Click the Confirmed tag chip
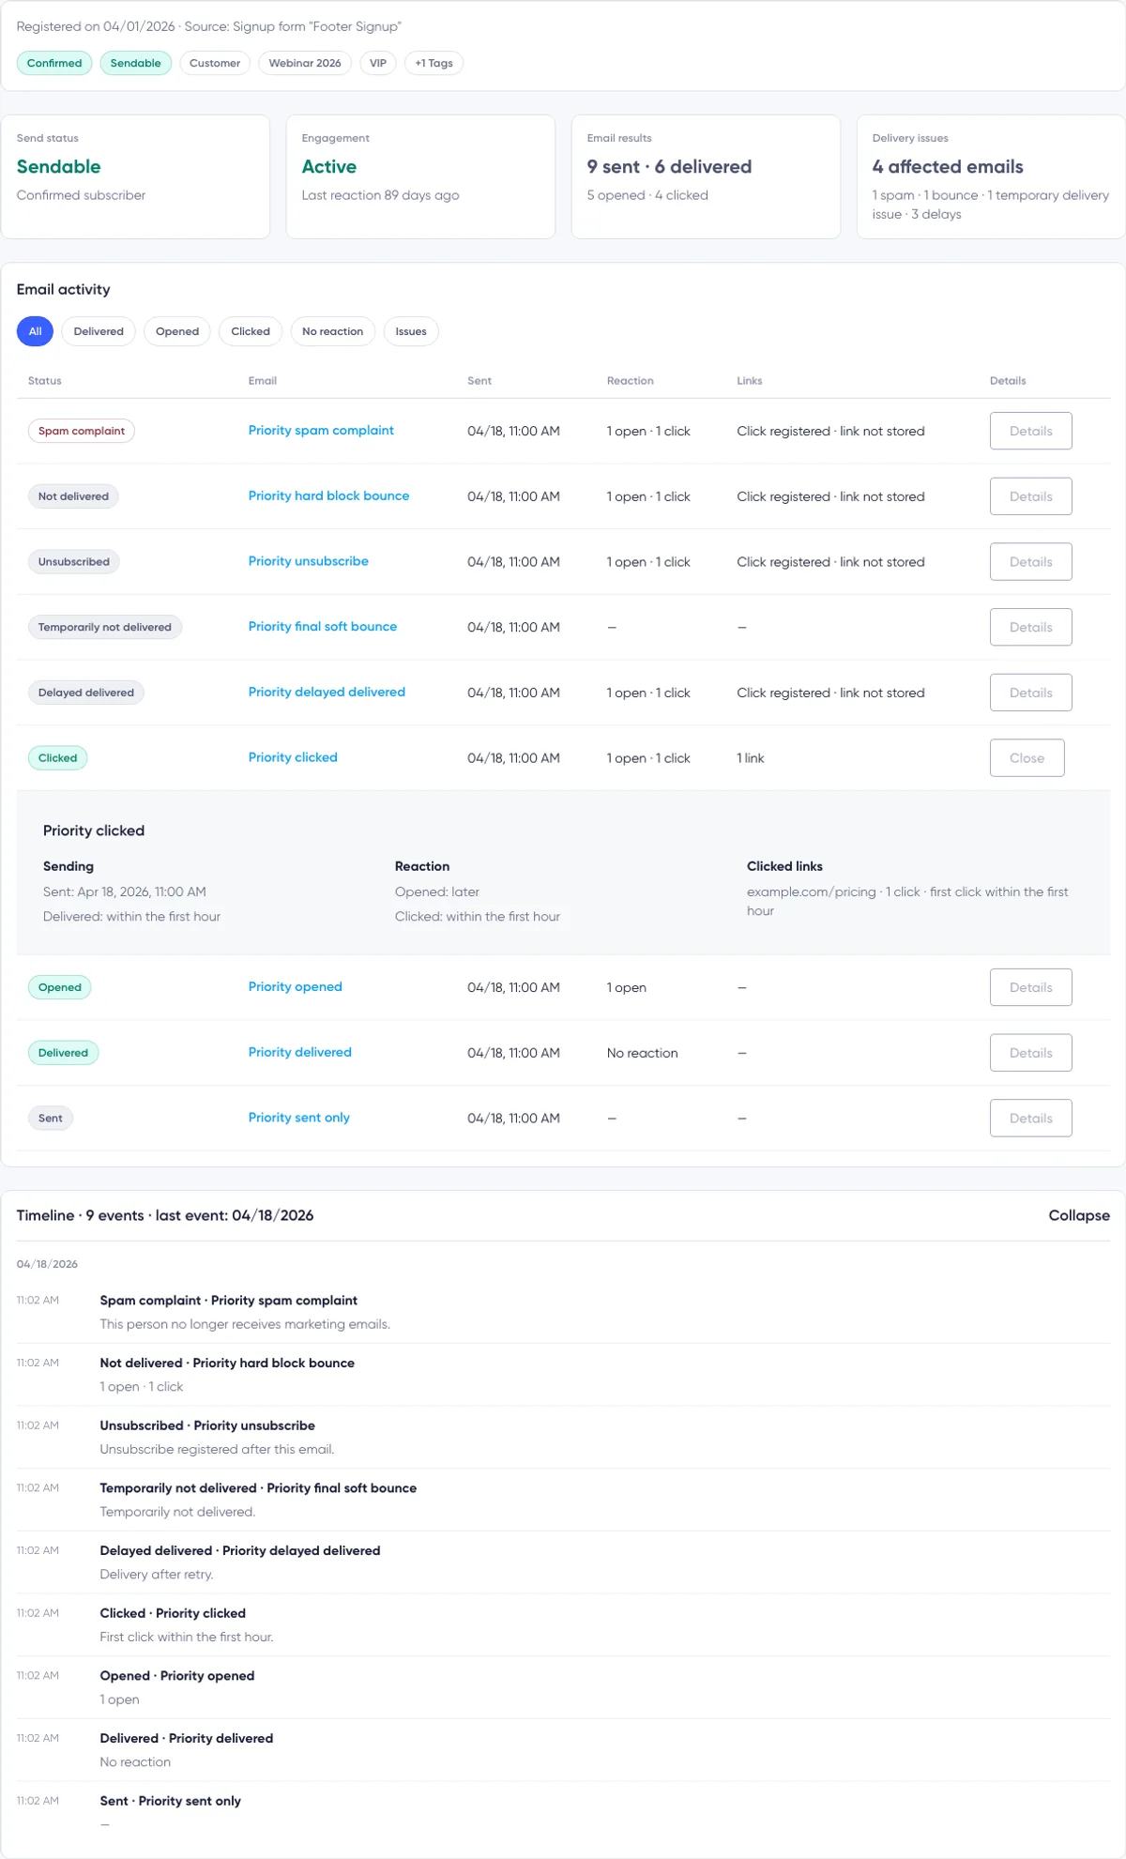This screenshot has width=1126, height=1859. click(54, 63)
